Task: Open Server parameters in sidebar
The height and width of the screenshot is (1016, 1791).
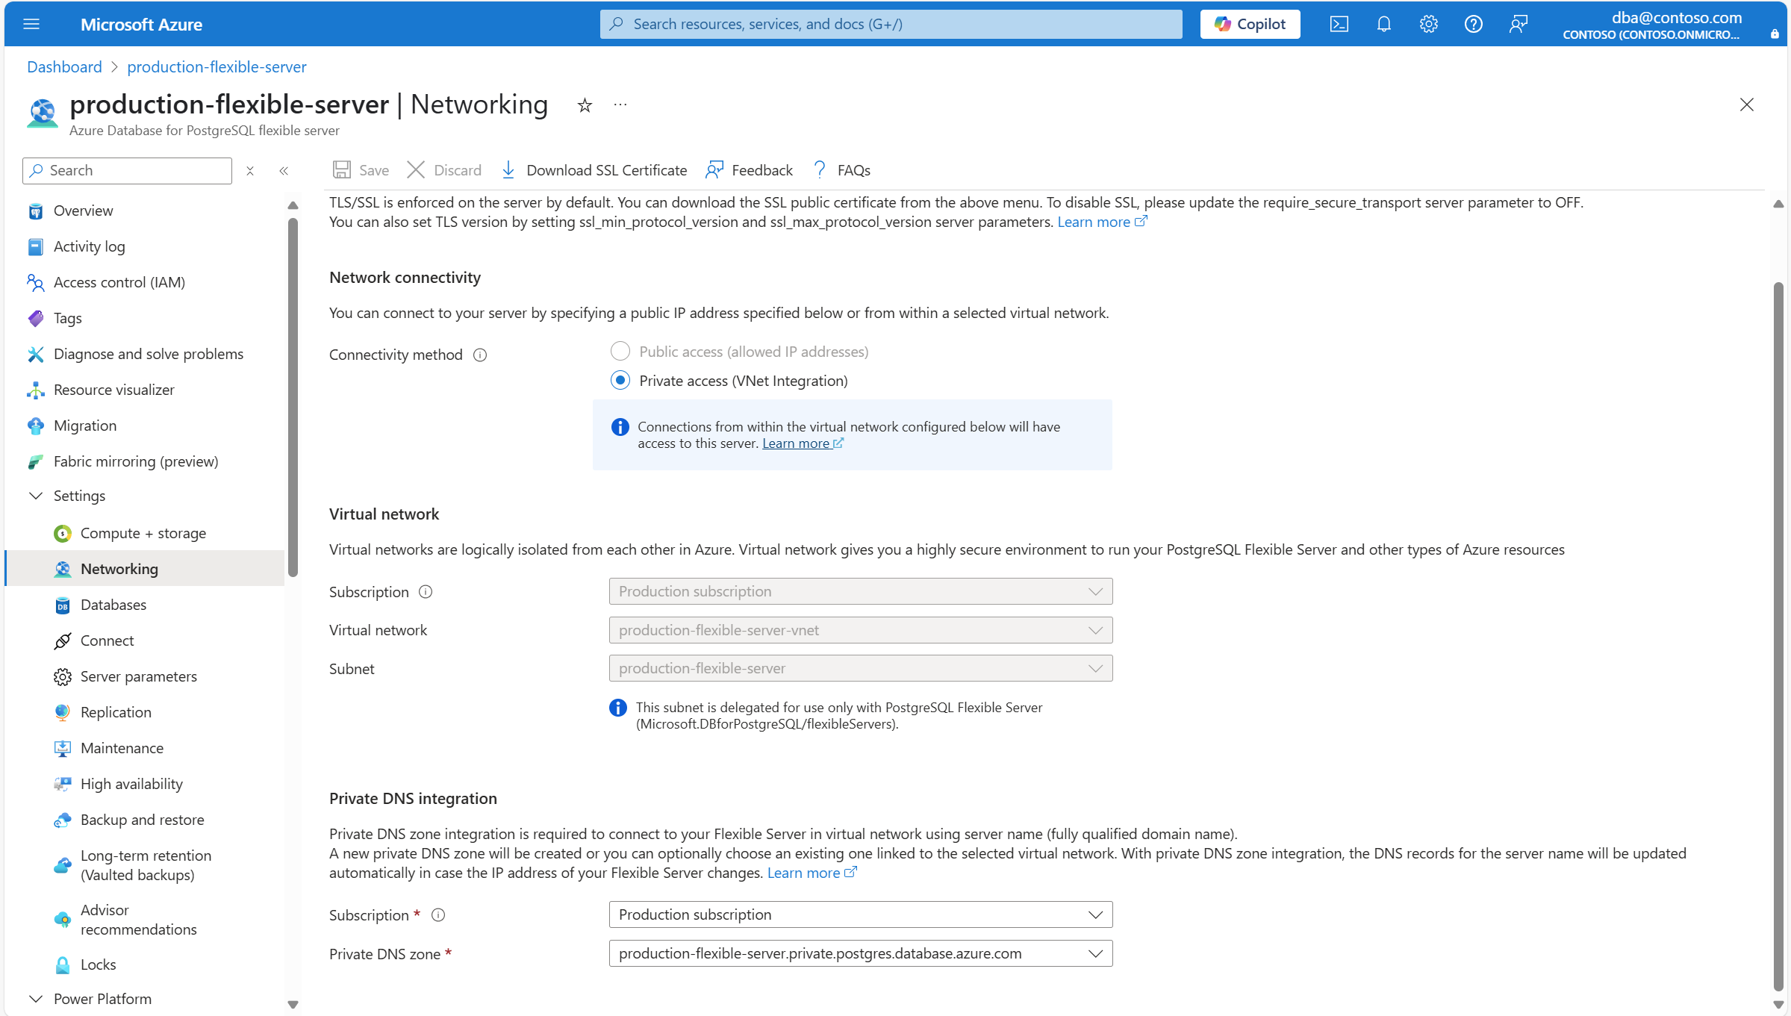Action: [x=139, y=676]
